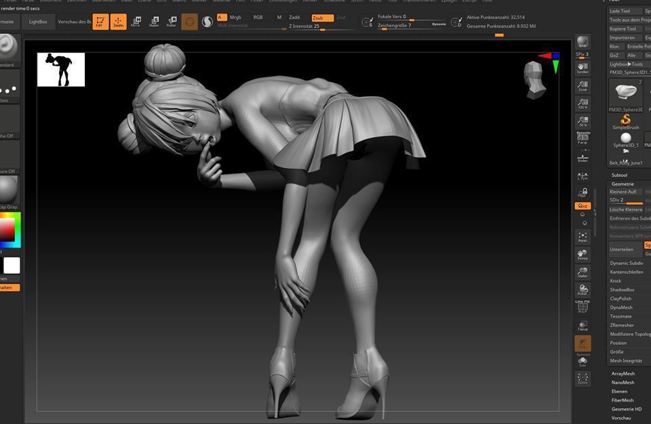The height and width of the screenshot is (424, 651).
Task: Expand Dynamic Subdiv section
Action: tap(627, 263)
